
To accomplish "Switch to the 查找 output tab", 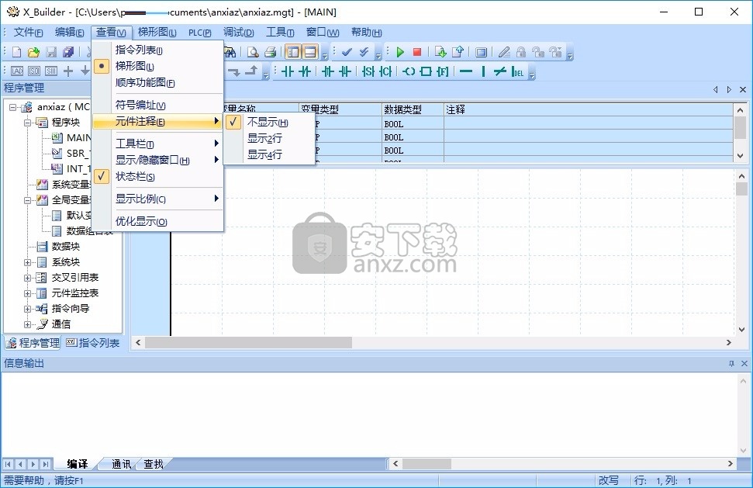I will tap(154, 464).
